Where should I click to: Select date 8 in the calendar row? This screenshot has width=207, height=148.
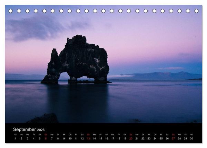58,138
